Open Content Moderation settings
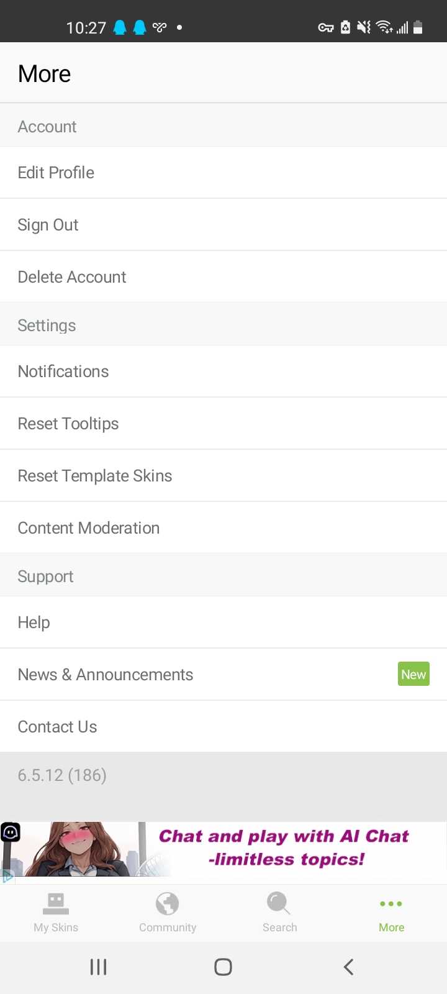 tap(223, 528)
